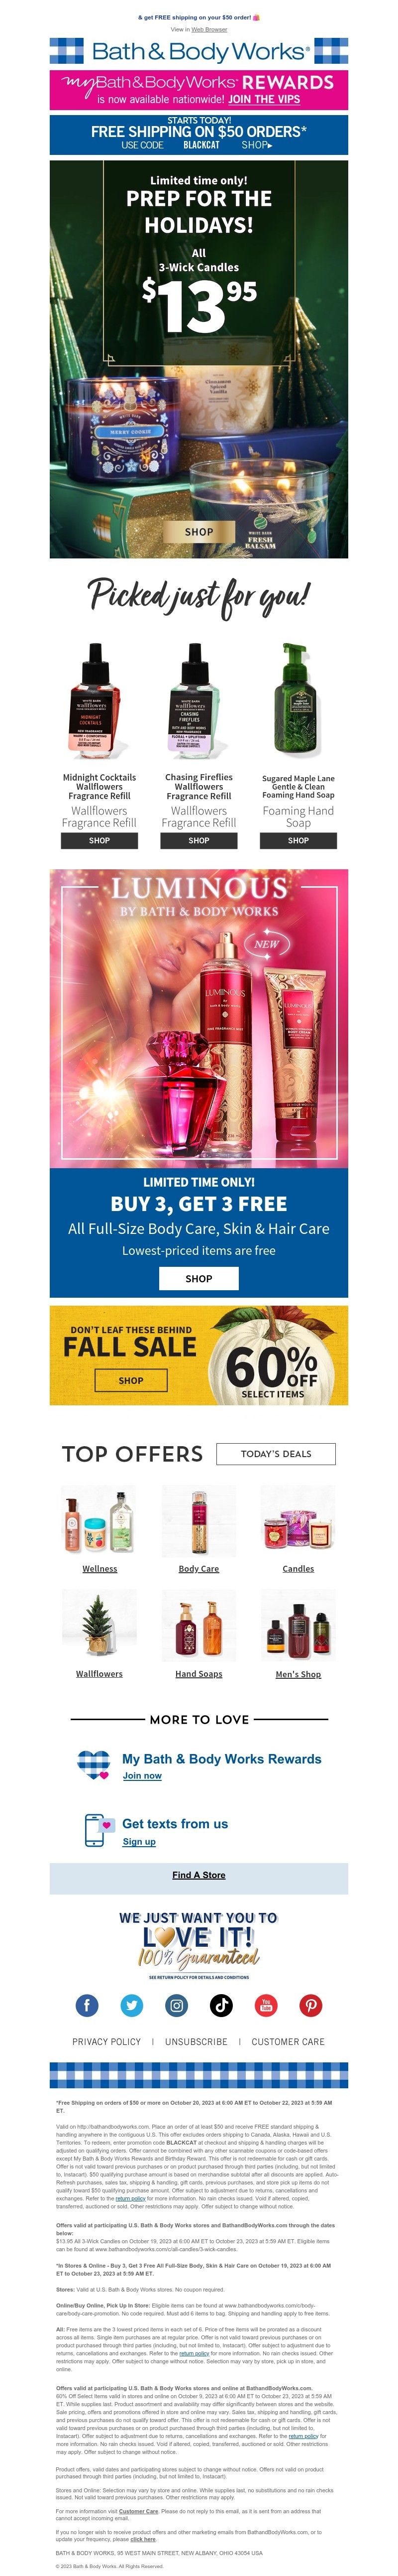Viewport: 398px width, 2576px height.
Task: Click UNSUBSCRIBE in the footer menu
Action: click(x=197, y=2041)
